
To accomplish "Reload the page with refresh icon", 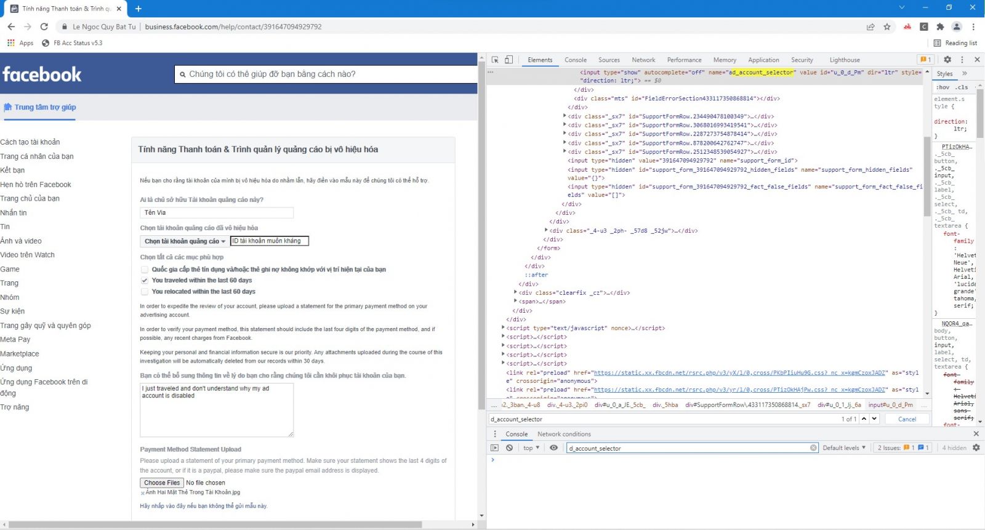I will (x=44, y=26).
